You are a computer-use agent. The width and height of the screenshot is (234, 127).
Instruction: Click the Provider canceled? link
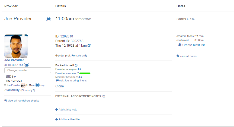[x=67, y=73]
